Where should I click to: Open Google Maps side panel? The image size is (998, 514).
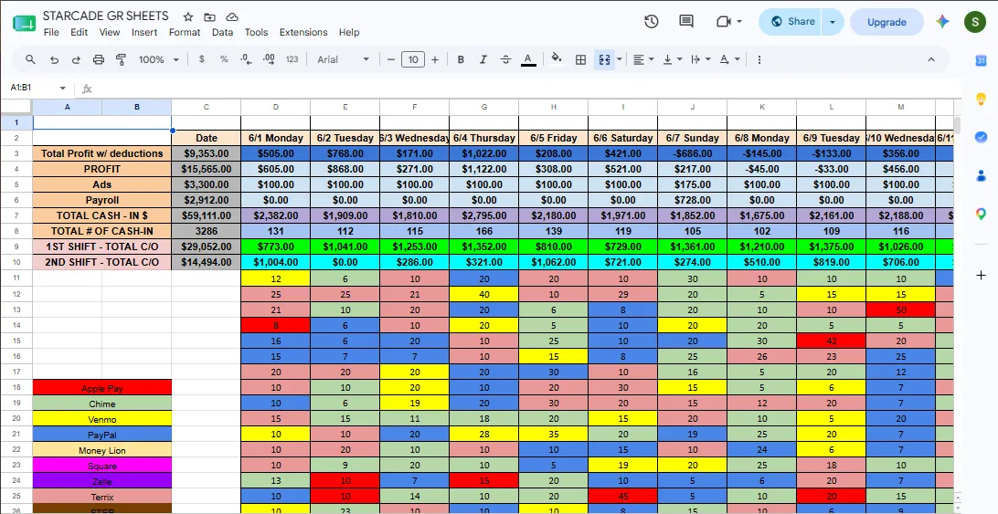(981, 214)
